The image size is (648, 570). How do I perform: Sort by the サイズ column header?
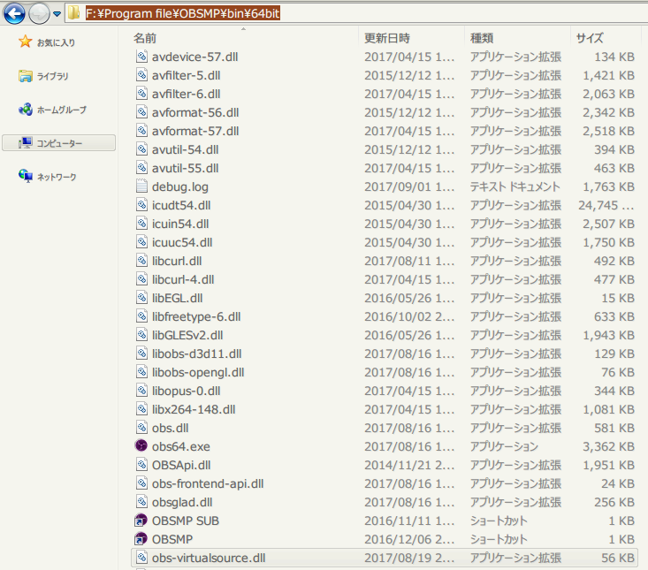590,38
